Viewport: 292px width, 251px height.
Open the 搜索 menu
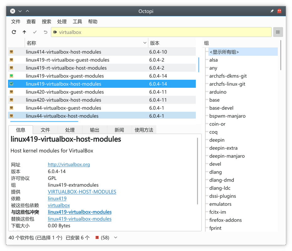47,22
